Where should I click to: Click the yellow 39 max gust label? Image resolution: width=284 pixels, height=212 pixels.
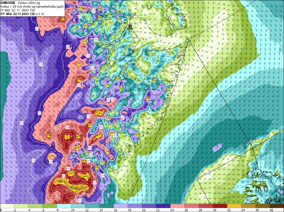(85, 42)
